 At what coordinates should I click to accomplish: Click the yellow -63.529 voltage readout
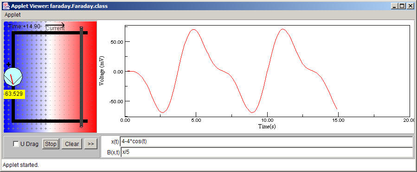[x=14, y=94]
